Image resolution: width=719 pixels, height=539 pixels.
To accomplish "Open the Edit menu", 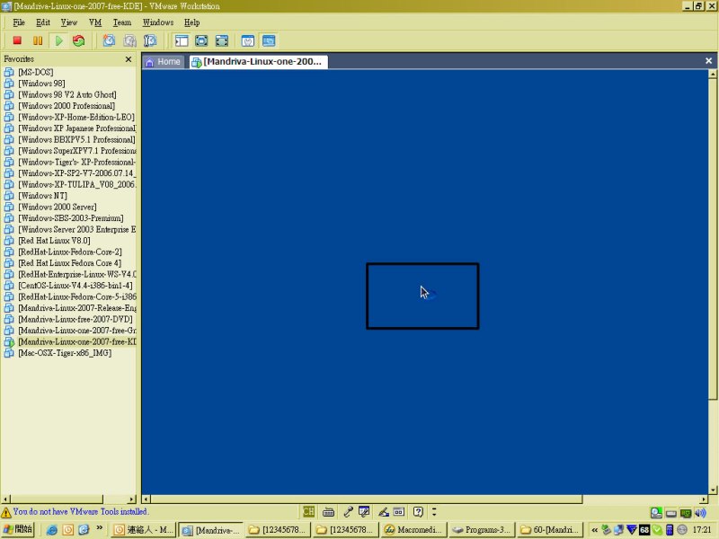I will pyautogui.click(x=43, y=22).
